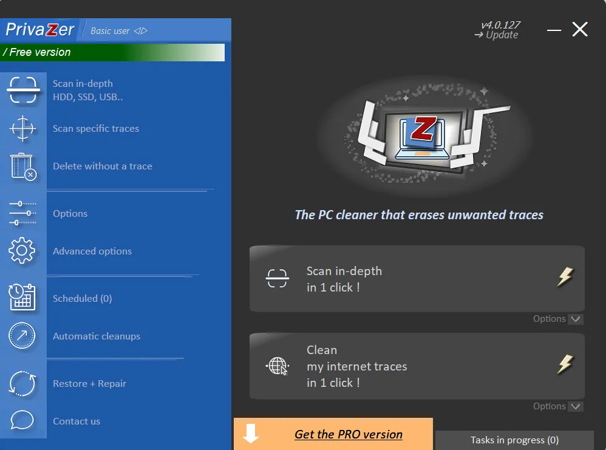The width and height of the screenshot is (606, 450).
Task: Click the Contact us speech bubble icon
Action: point(22,420)
